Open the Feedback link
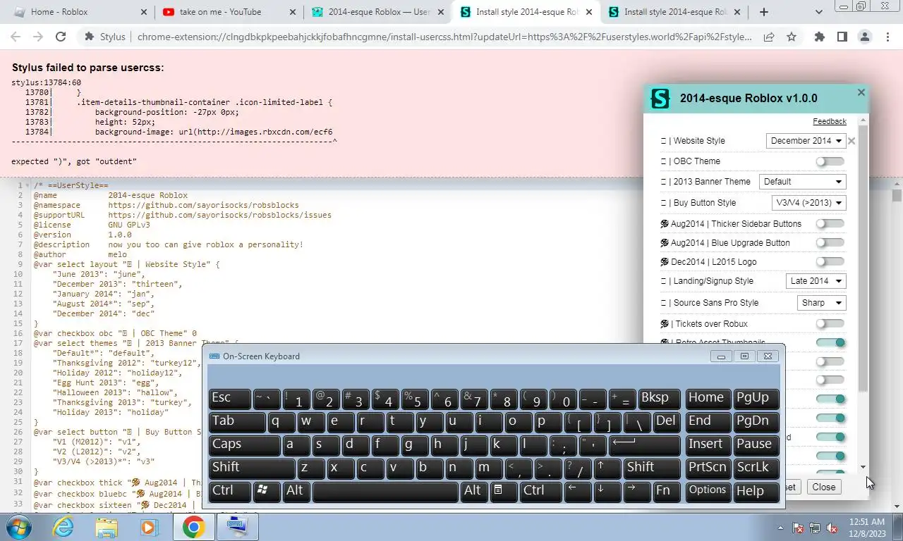 830,122
